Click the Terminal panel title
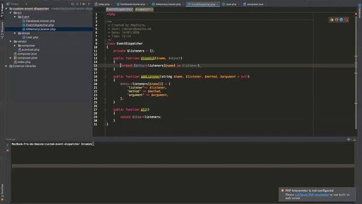Image resolution: width=362 pixels, height=204 pixels. pyautogui.click(x=10, y=139)
